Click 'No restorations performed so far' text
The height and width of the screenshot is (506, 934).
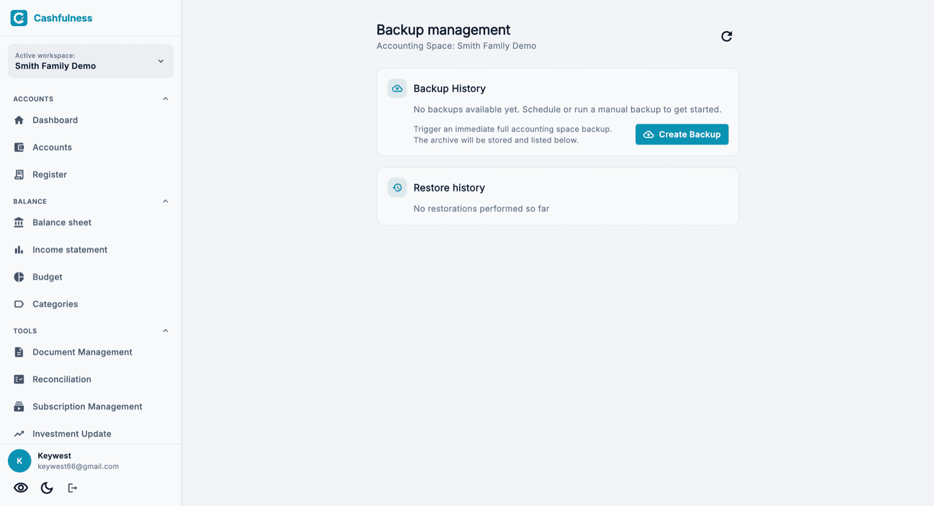click(482, 209)
